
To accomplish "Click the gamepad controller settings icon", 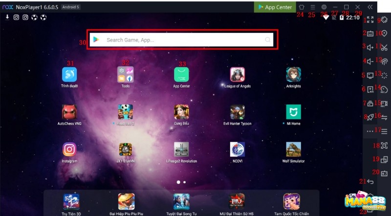I will coord(384,173).
